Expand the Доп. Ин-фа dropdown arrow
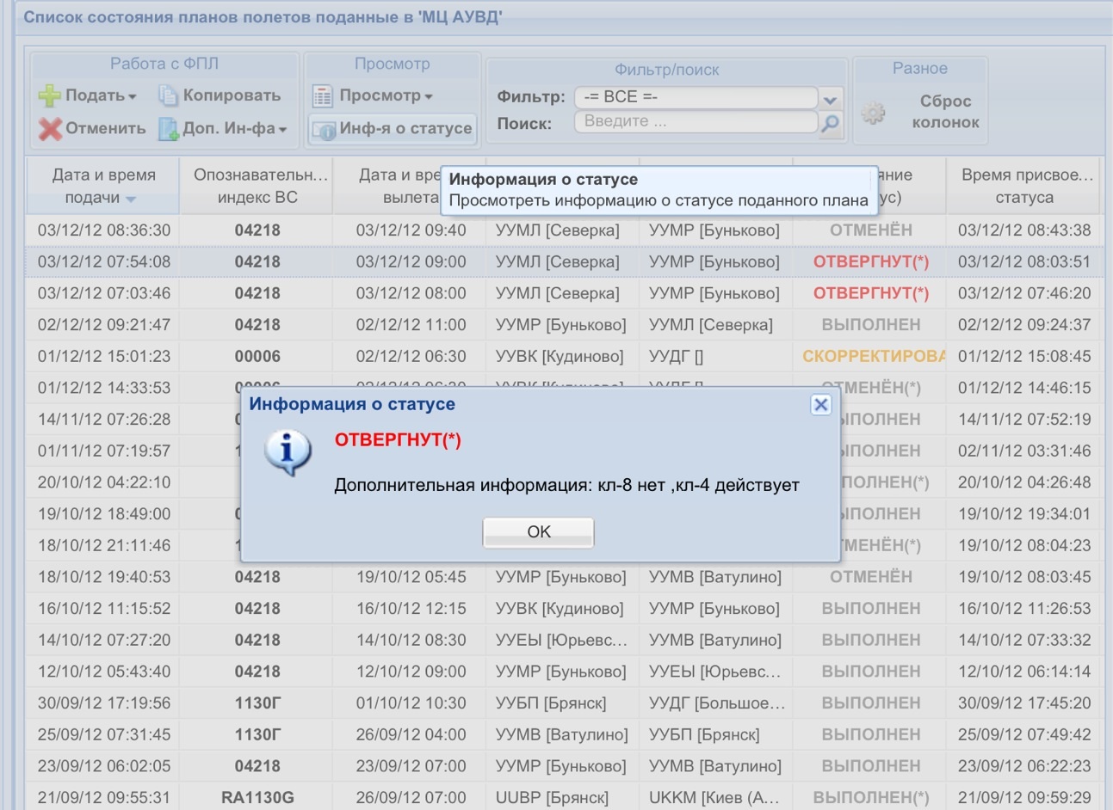Viewport: 1113px width, 810px height. [282, 130]
